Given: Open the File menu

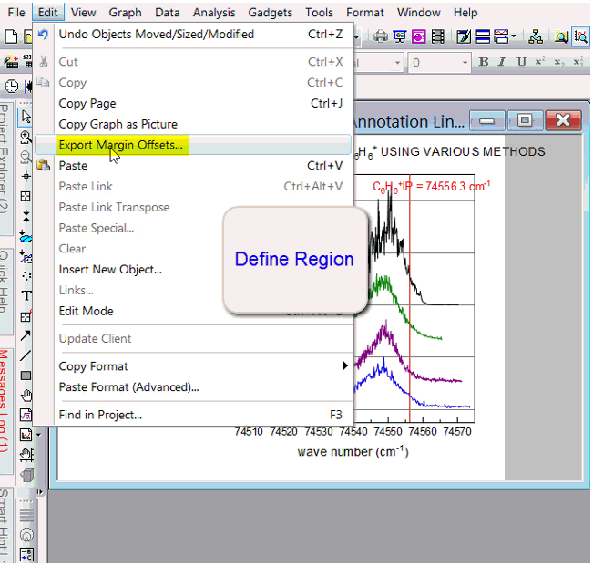Looking at the screenshot, I should 16,13.
